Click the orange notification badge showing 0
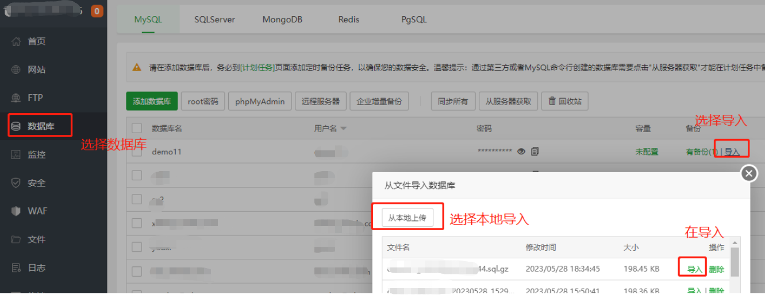The height and width of the screenshot is (295, 765). (x=97, y=10)
